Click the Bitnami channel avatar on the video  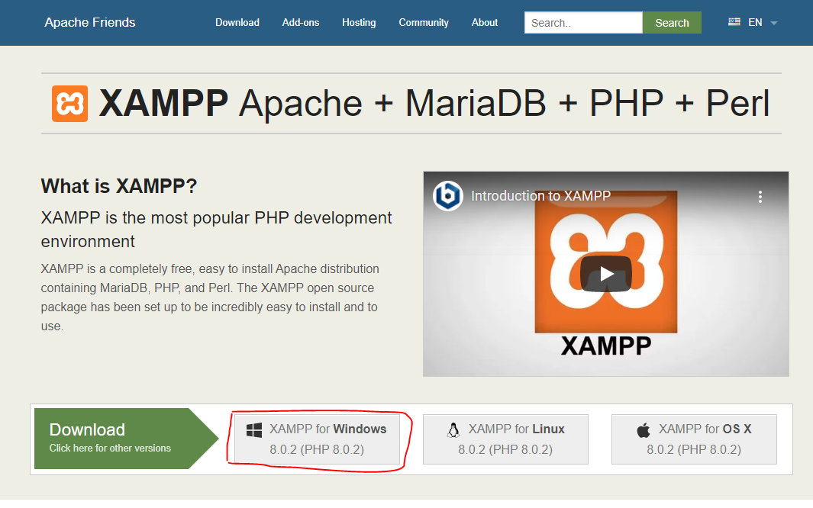click(448, 196)
